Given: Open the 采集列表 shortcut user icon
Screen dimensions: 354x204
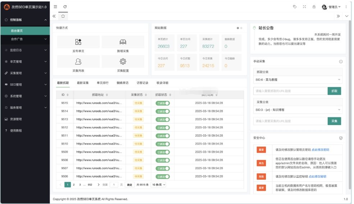Looking at the screenshot, I should (x=78, y=61).
